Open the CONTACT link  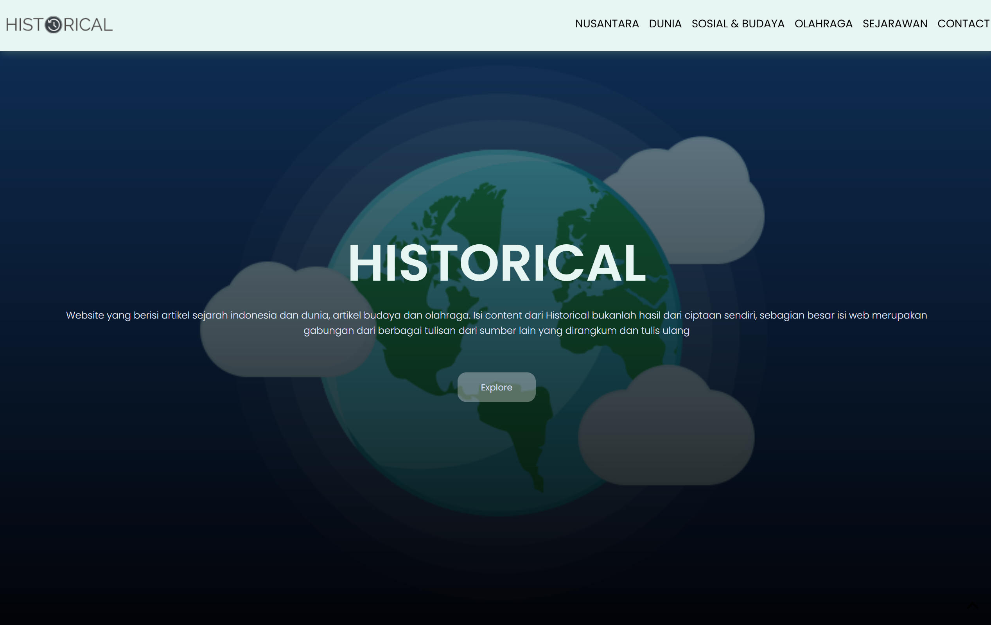tap(963, 24)
